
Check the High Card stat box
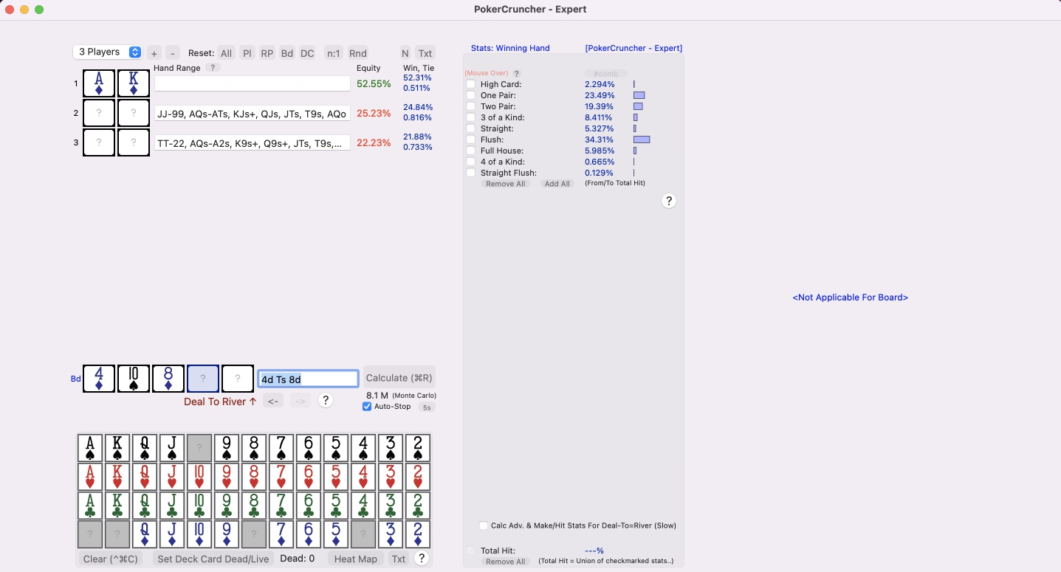click(471, 84)
